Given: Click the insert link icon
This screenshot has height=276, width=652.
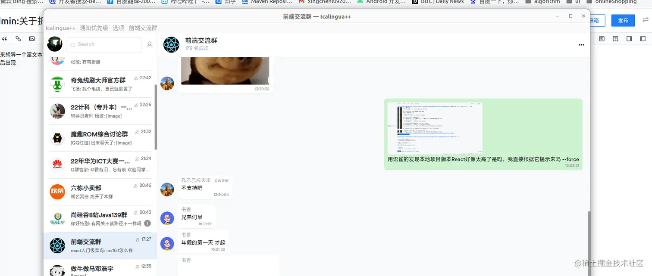Looking at the screenshot, I should tap(18, 39).
